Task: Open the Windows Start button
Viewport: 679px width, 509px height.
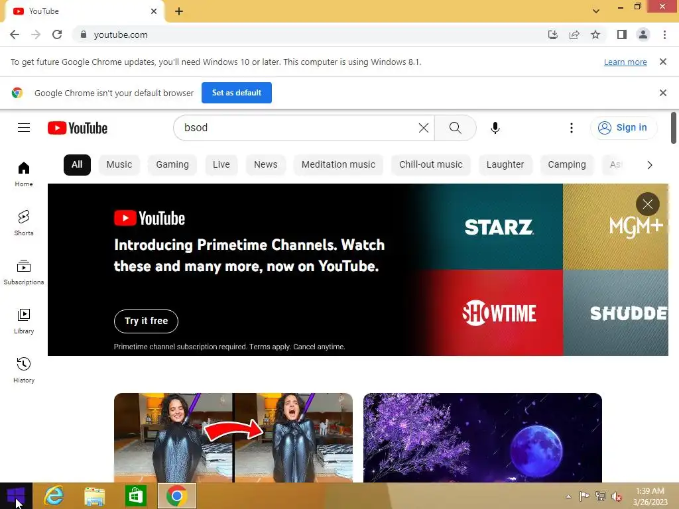Action: [16, 496]
